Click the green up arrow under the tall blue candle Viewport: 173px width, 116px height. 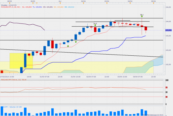pos(76,42)
